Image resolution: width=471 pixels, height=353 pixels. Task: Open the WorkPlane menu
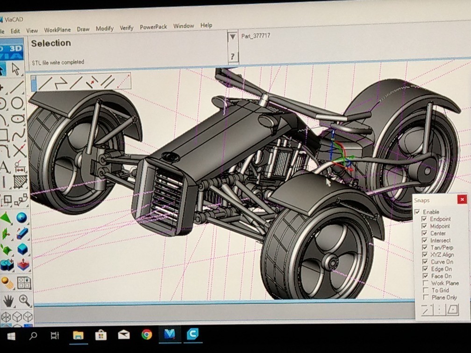[x=57, y=30]
